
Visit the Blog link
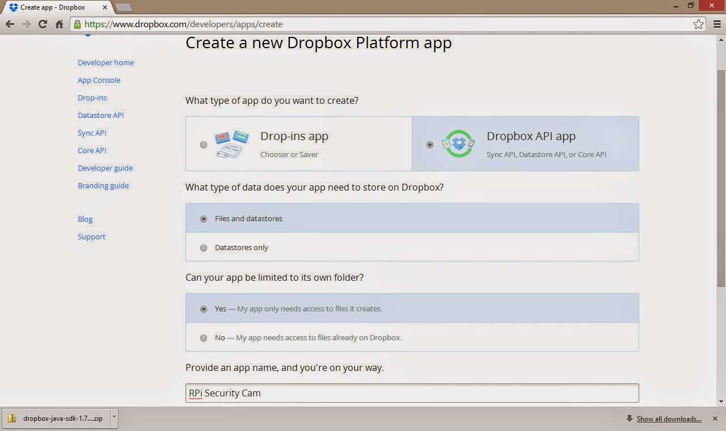[85, 219]
